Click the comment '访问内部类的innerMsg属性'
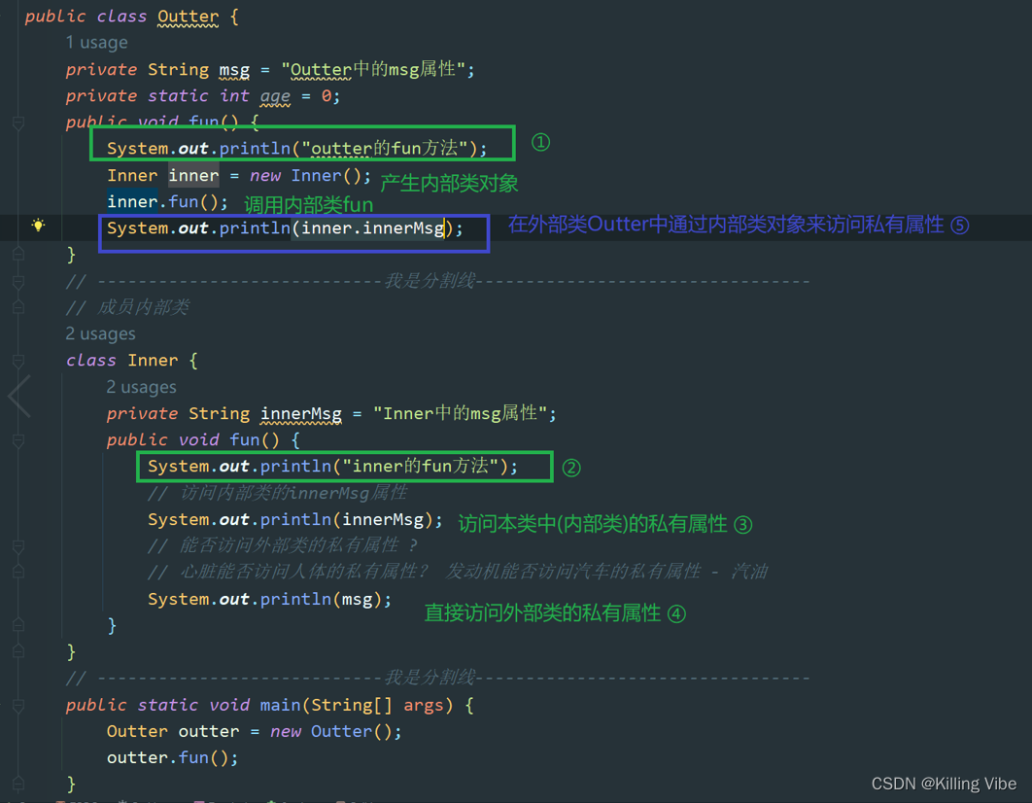 [x=278, y=493]
